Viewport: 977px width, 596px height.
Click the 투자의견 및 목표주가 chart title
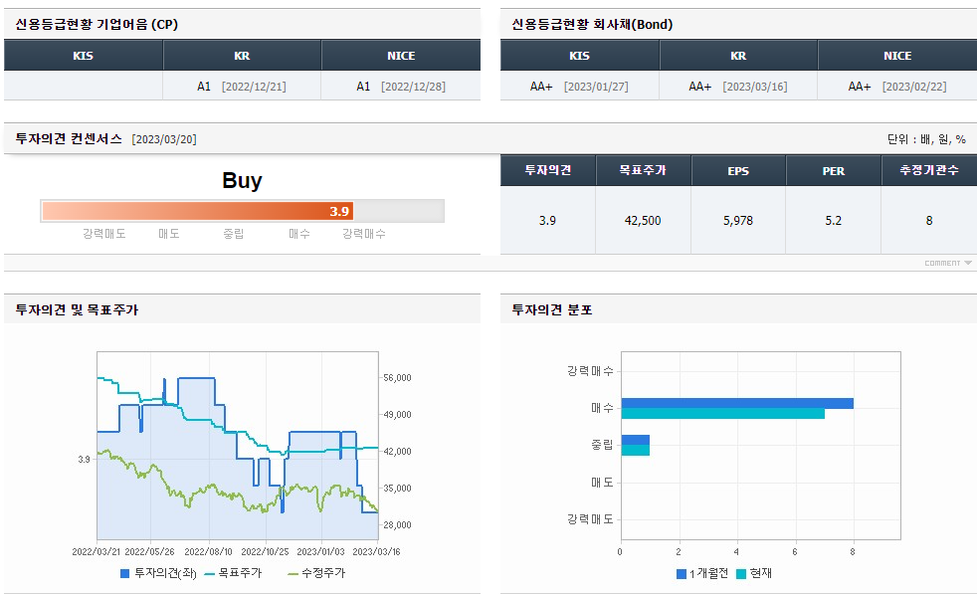point(77,309)
